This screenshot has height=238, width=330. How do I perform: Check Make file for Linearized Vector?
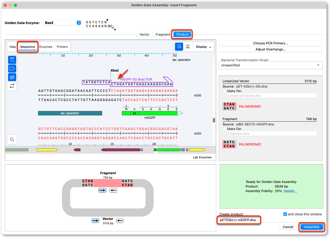tap(224, 91)
